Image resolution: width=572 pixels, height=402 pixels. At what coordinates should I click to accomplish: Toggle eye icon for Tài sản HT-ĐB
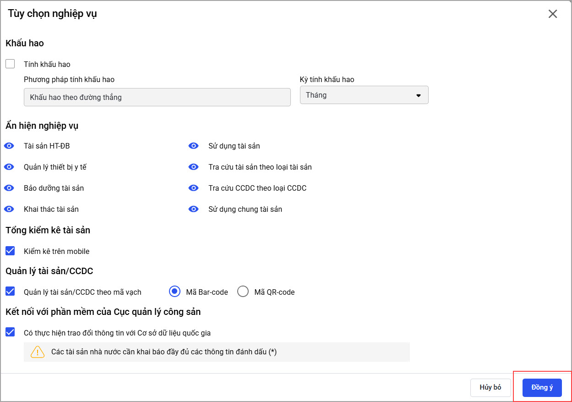click(9, 146)
